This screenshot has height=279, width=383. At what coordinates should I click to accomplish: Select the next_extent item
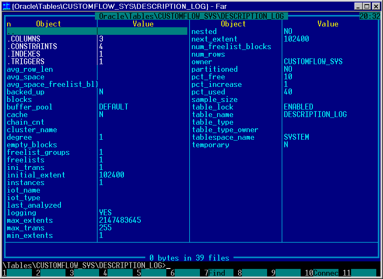tap(215, 39)
